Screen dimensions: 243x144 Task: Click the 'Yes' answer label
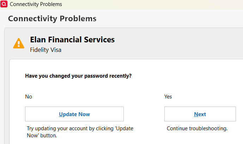(168, 96)
